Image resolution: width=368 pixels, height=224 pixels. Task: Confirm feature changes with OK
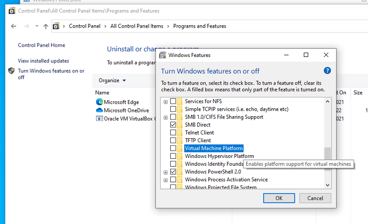click(x=279, y=198)
